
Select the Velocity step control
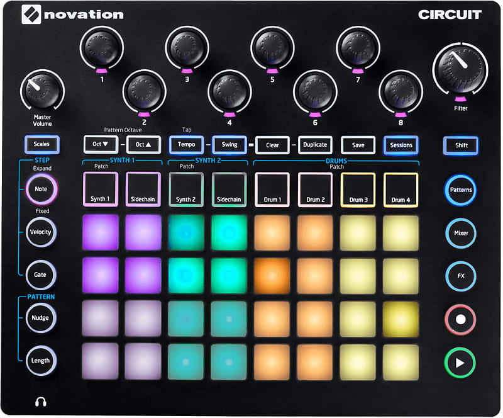pos(40,232)
